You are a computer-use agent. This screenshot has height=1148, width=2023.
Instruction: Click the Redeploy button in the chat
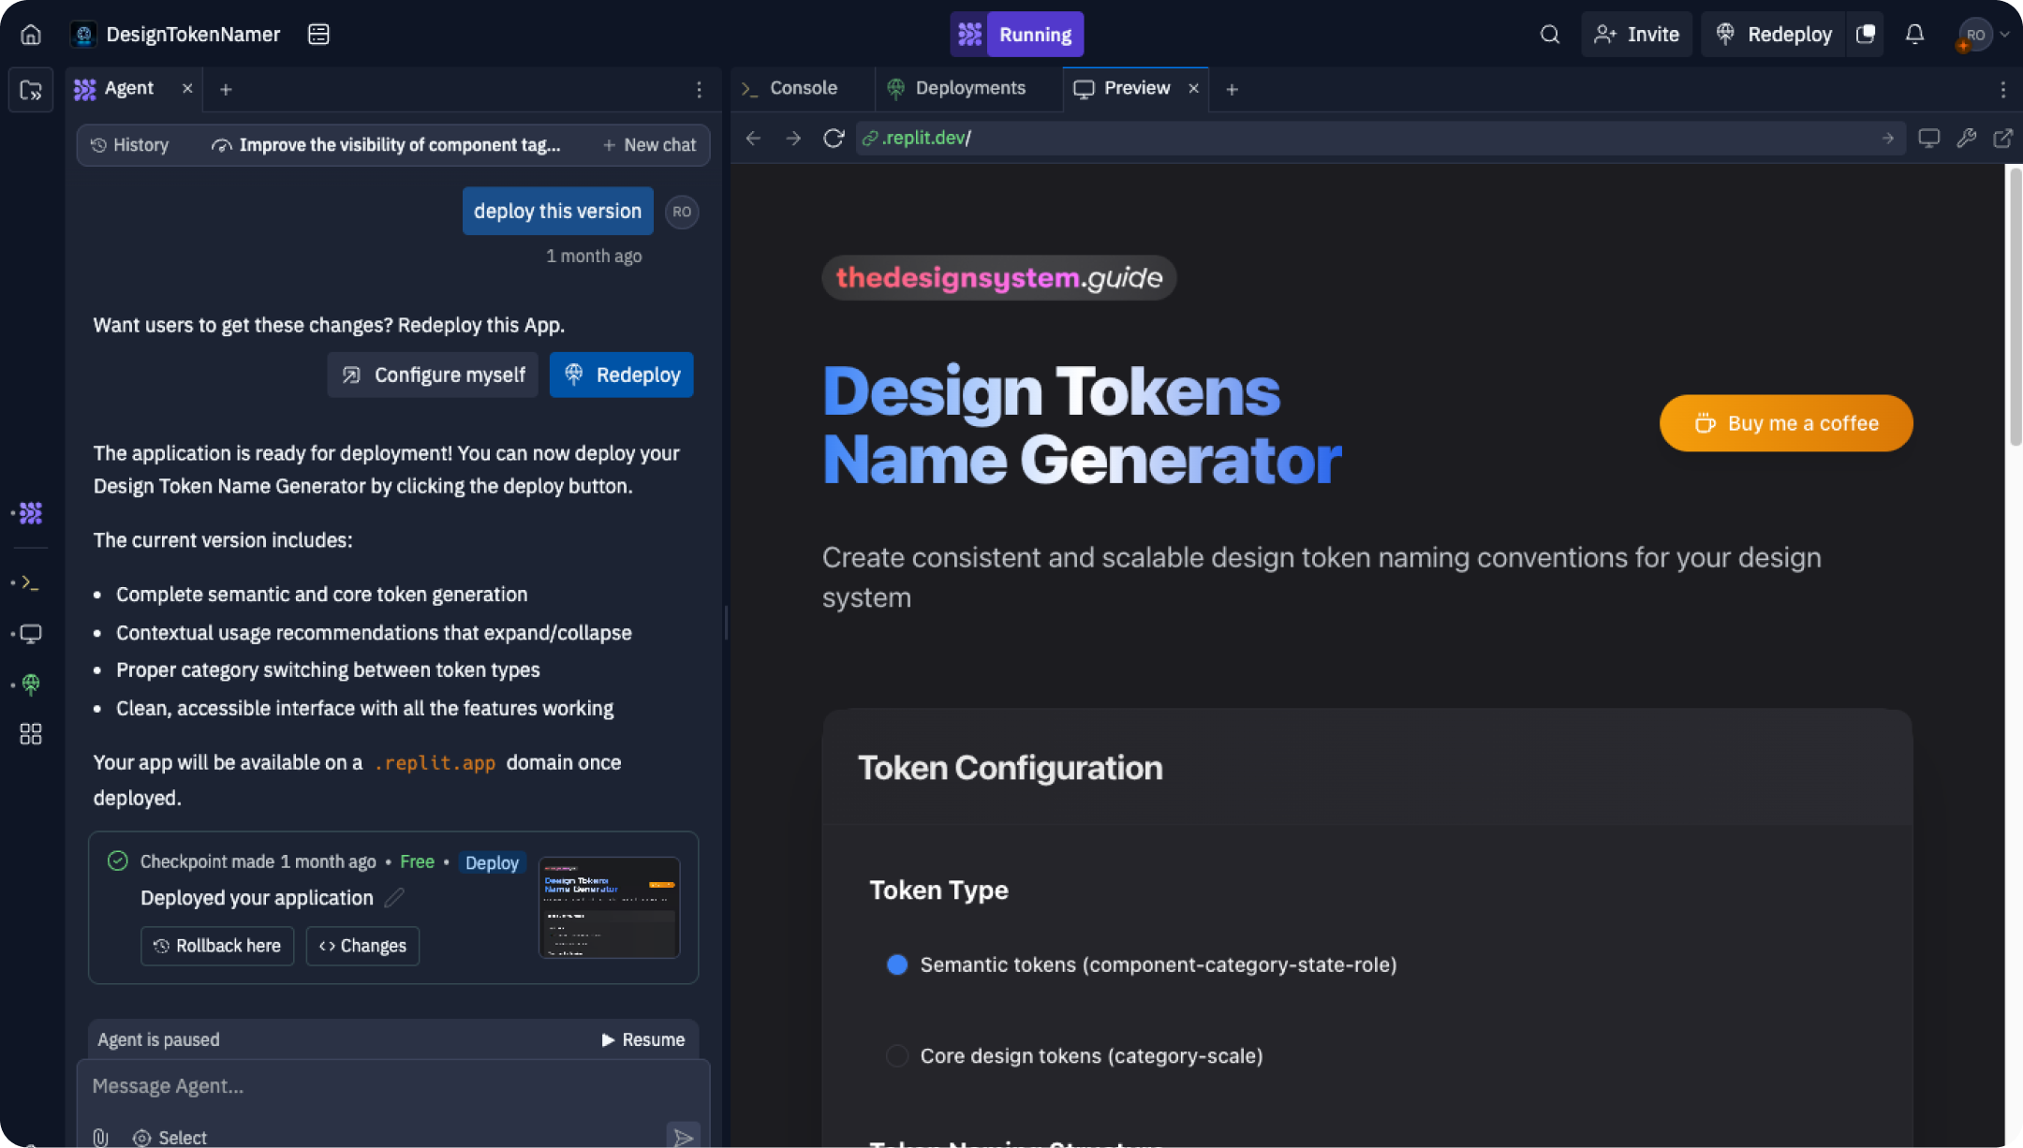pyautogui.click(x=621, y=375)
